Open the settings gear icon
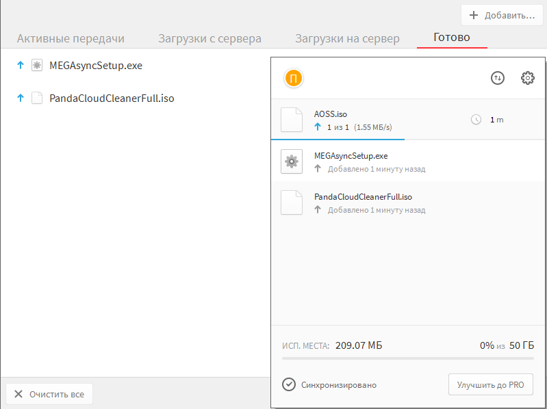 (x=528, y=78)
